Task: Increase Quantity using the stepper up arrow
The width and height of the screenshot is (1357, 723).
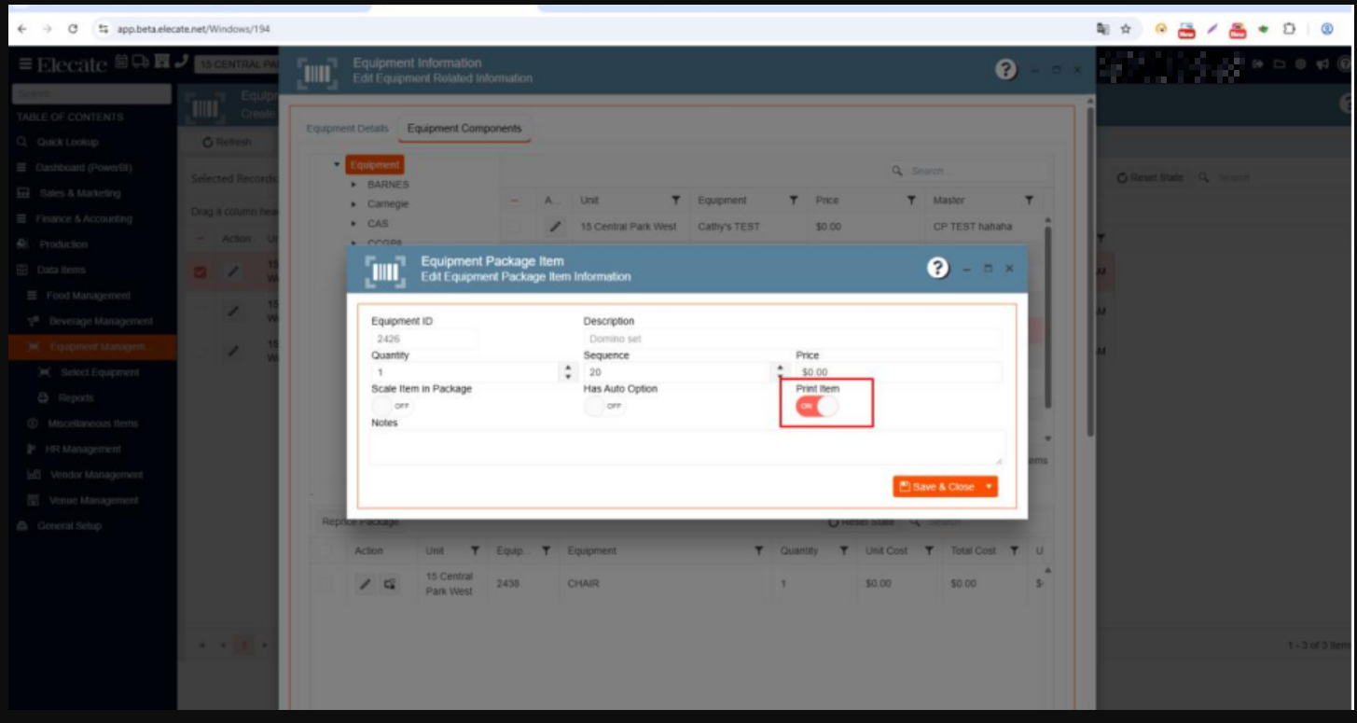Action: (568, 368)
